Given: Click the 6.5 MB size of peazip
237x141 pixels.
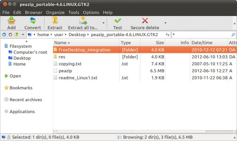Looking at the screenshot, I should [157, 71].
